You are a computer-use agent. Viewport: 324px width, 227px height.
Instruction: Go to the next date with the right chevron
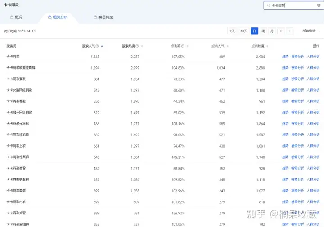(x=289, y=31)
